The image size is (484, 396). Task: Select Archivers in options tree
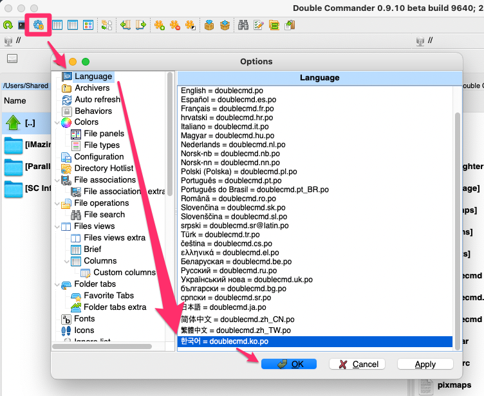pos(92,88)
